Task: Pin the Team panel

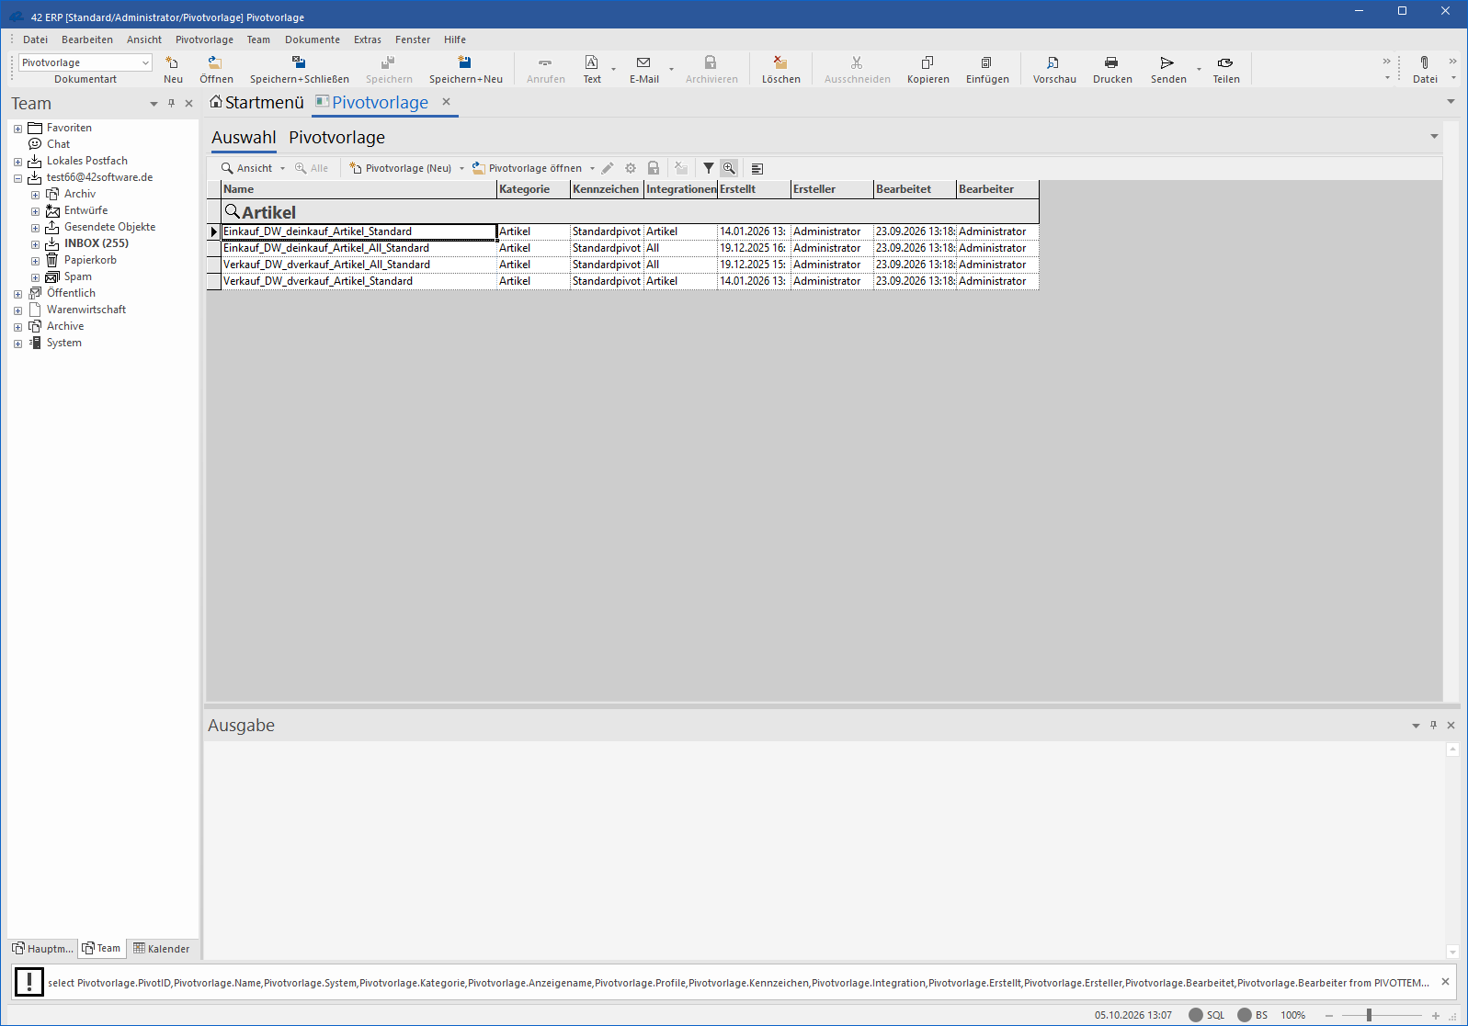Action: point(171,104)
